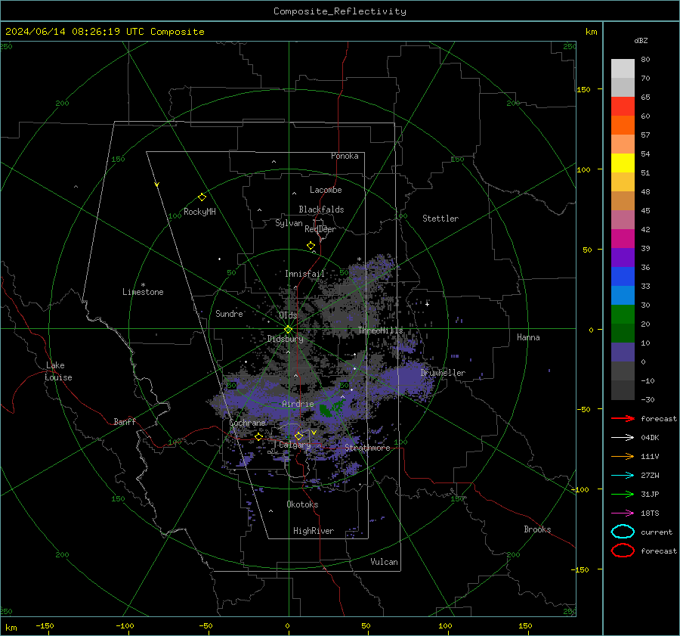Image resolution: width=680 pixels, height=636 pixels.
Task: Click the orange 111V arrow icon
Action: [623, 456]
